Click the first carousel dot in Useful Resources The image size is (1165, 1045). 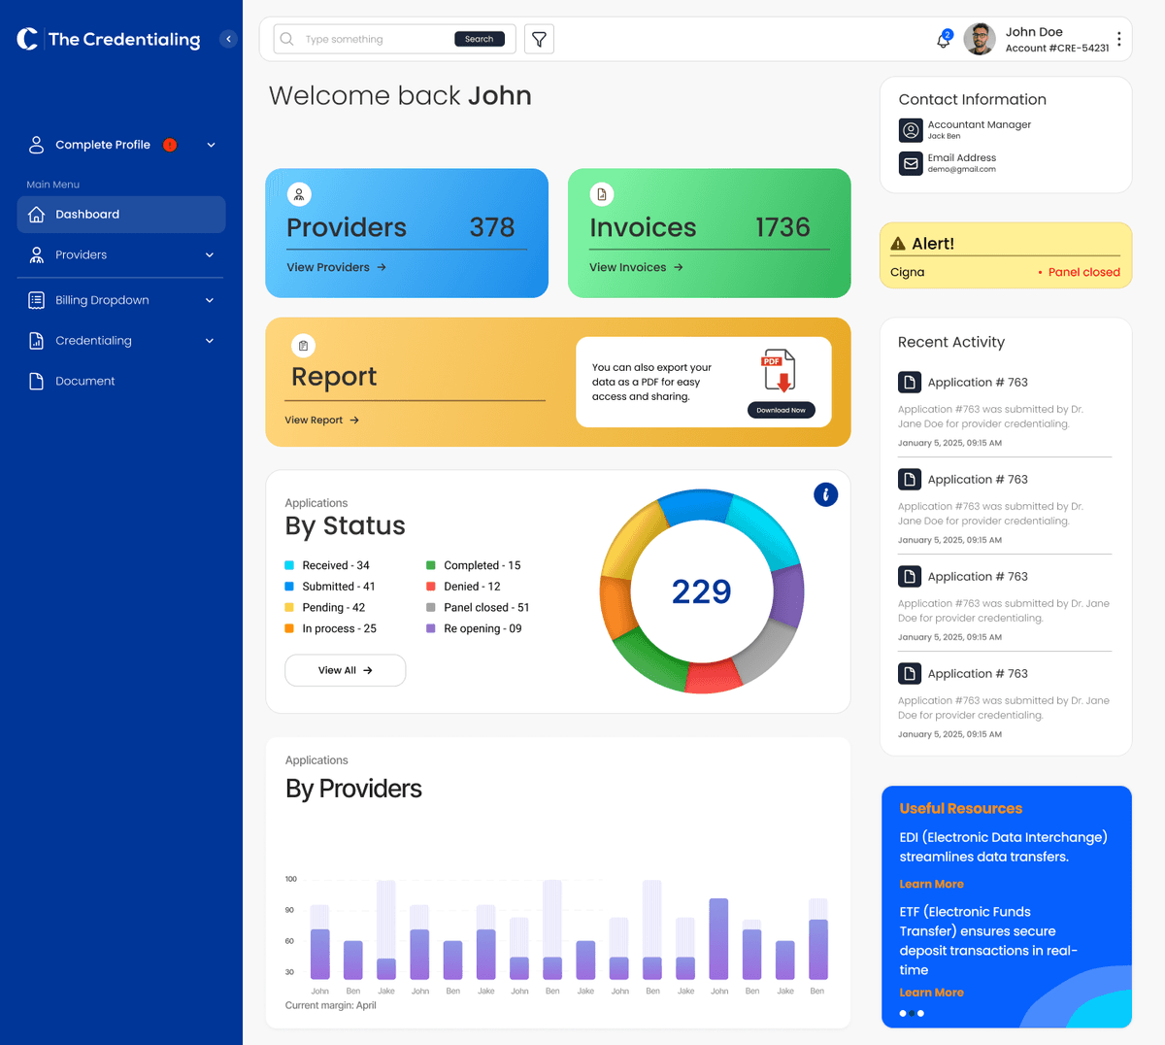pyautogui.click(x=903, y=1013)
